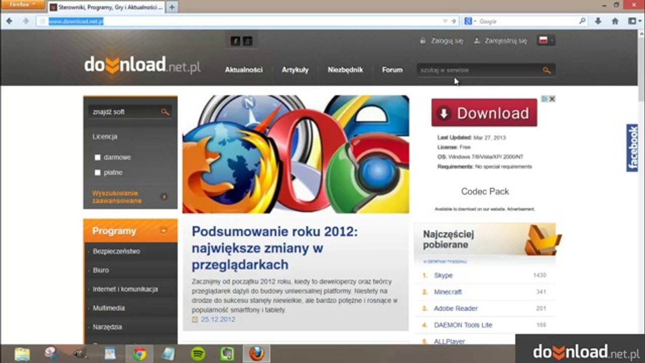Image resolution: width=645 pixels, height=363 pixels.
Task: Open the DAEMON Tools Lite download link
Action: point(463,325)
